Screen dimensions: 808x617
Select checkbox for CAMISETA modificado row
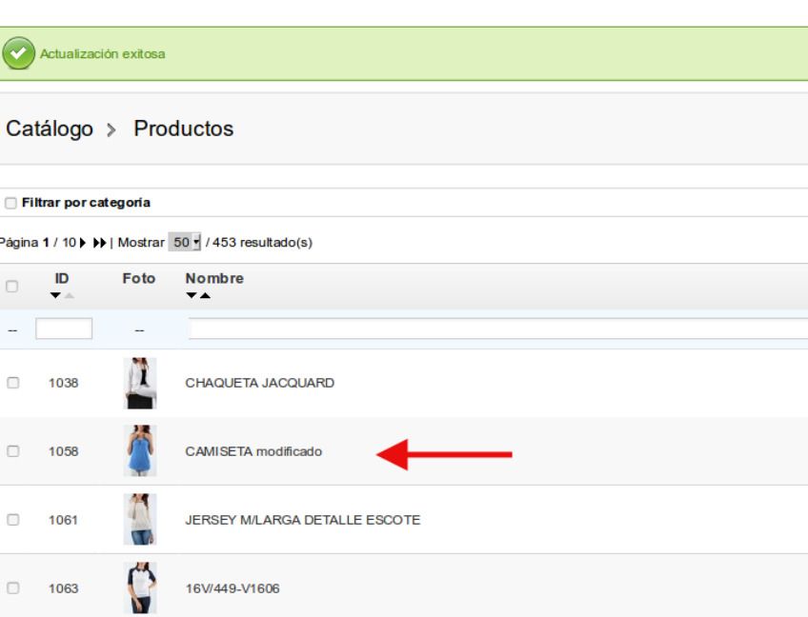coord(13,451)
